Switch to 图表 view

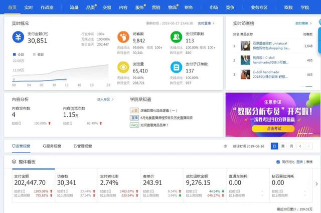299,162
